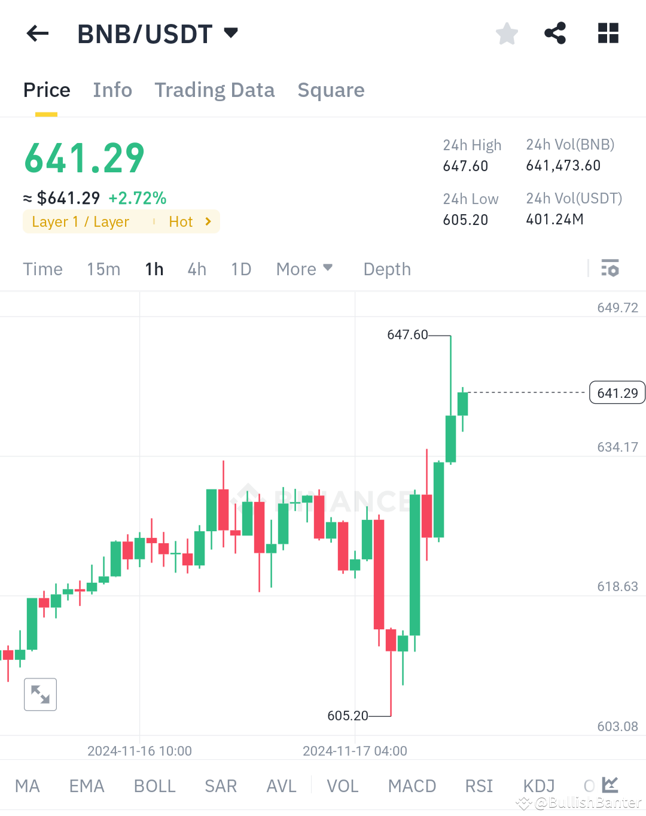
Task: Select the 4h timeframe
Action: coord(197,269)
